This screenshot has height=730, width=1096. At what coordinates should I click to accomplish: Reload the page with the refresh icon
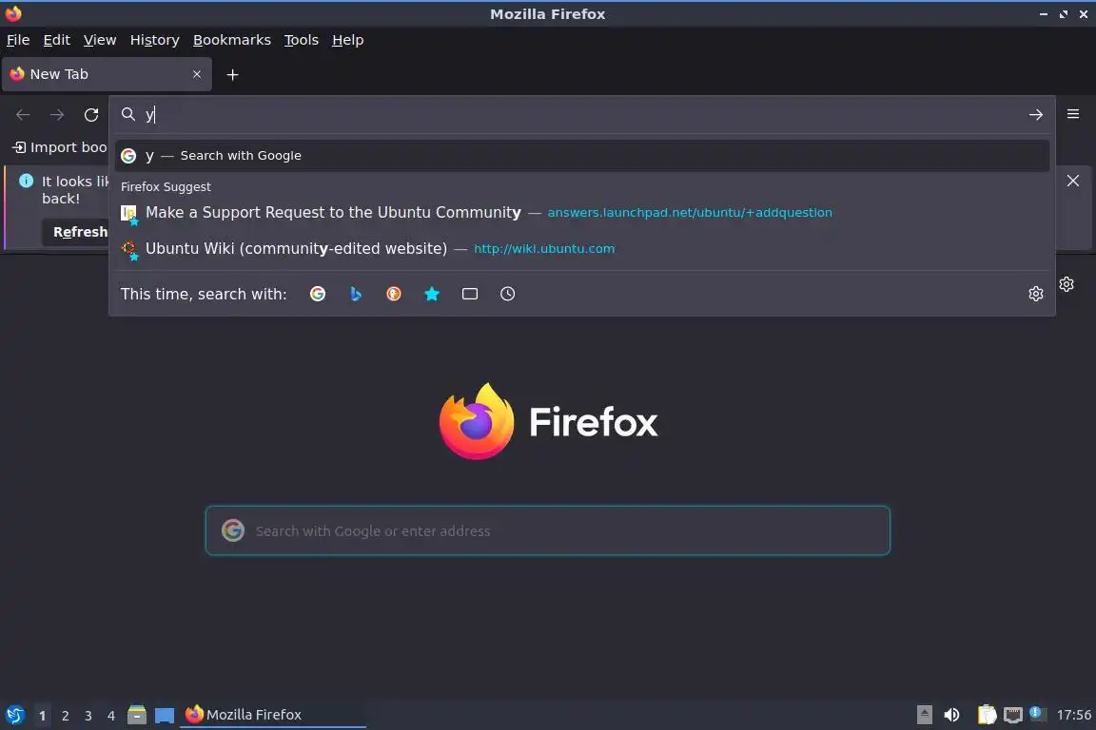pos(91,115)
